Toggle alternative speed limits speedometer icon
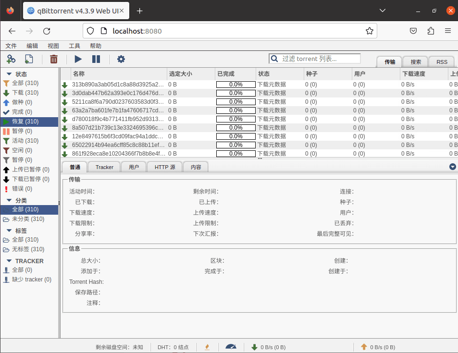Screen dimensions: 458x353 tap(231, 347)
